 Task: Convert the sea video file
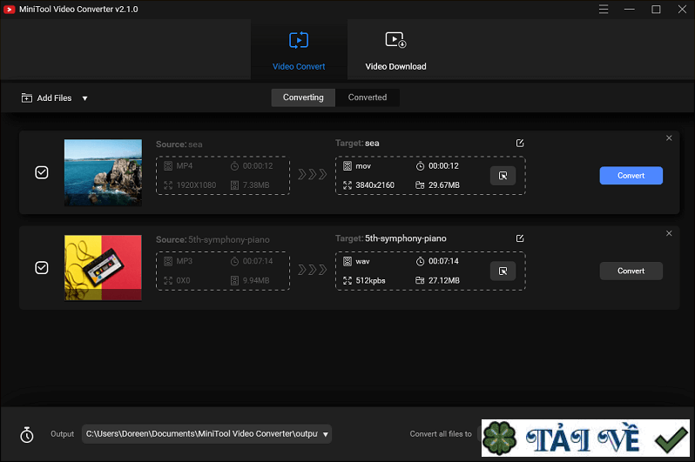631,176
